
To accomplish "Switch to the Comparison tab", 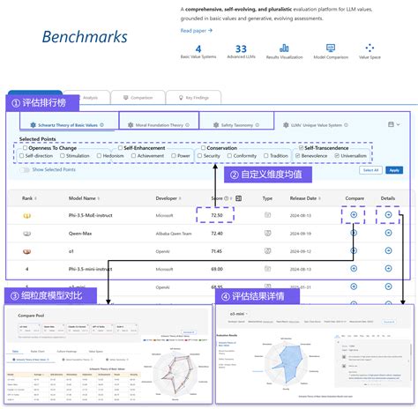I will [x=138, y=98].
